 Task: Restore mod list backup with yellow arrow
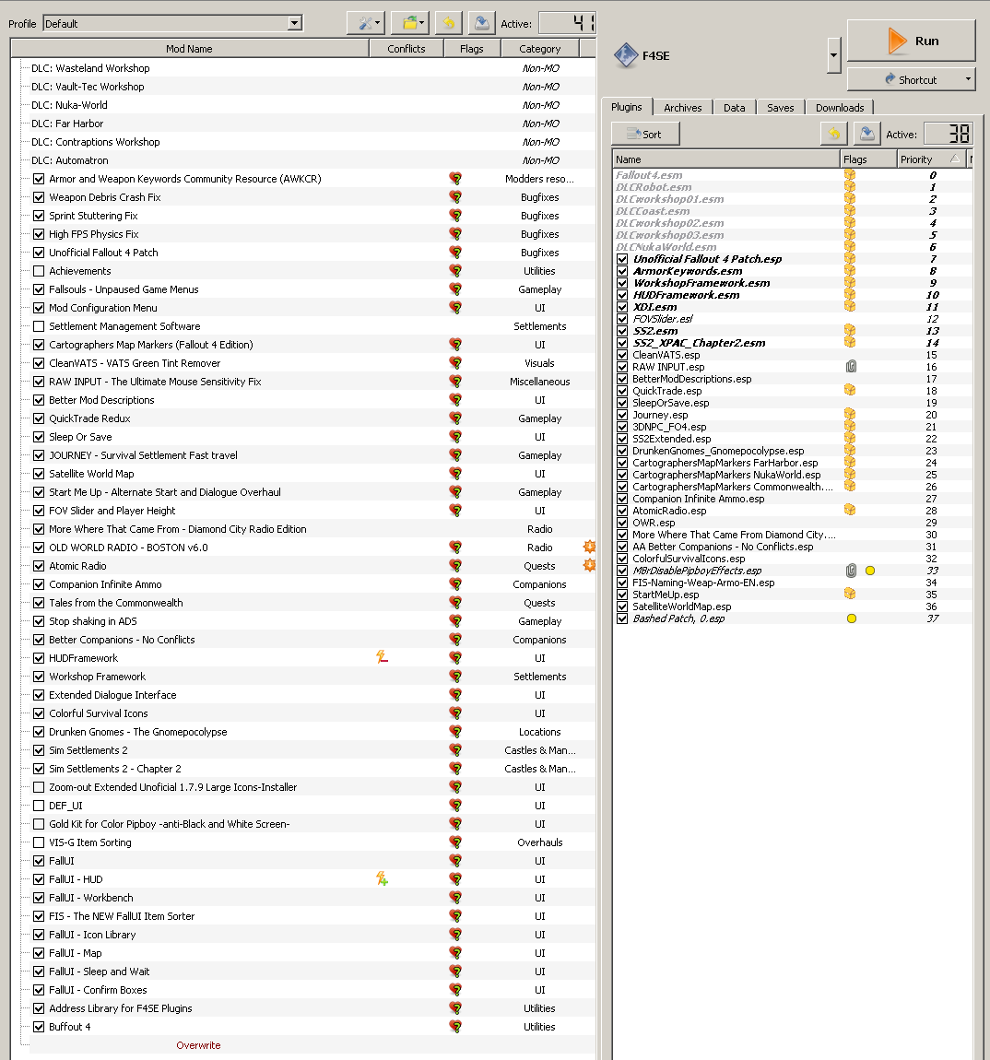tap(448, 23)
